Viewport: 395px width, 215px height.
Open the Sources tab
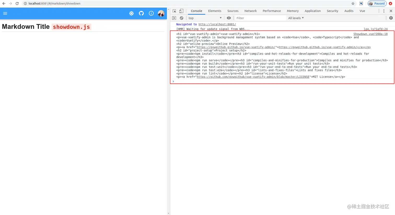pos(233,11)
